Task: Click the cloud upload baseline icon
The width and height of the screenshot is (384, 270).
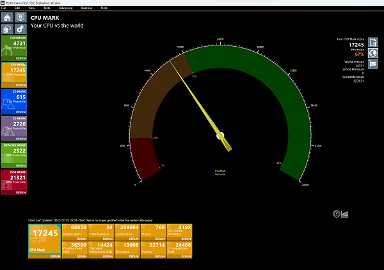Action: (7, 29)
